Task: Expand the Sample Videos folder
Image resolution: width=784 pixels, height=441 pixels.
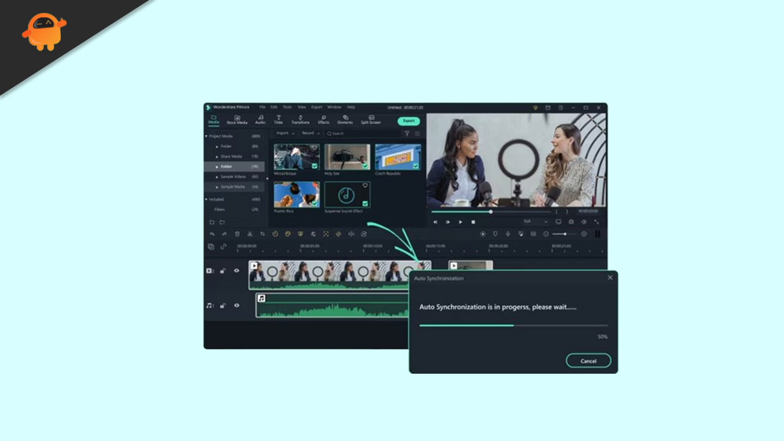Action: coord(217,177)
